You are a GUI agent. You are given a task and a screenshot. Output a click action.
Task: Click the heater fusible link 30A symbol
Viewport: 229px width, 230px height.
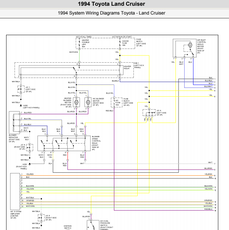pos(79,43)
